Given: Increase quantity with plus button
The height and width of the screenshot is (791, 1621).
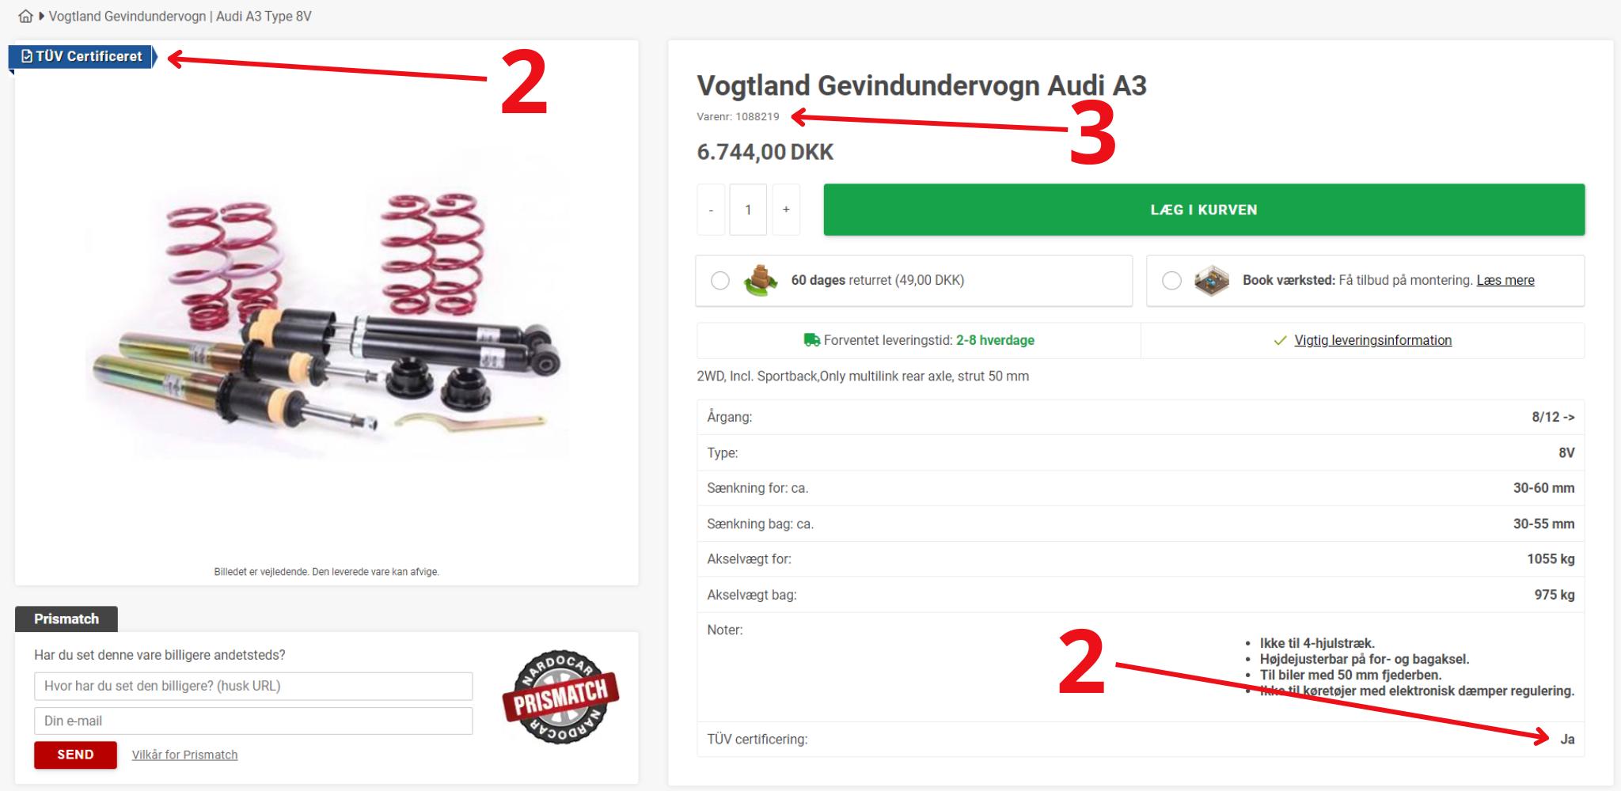Looking at the screenshot, I should (786, 210).
